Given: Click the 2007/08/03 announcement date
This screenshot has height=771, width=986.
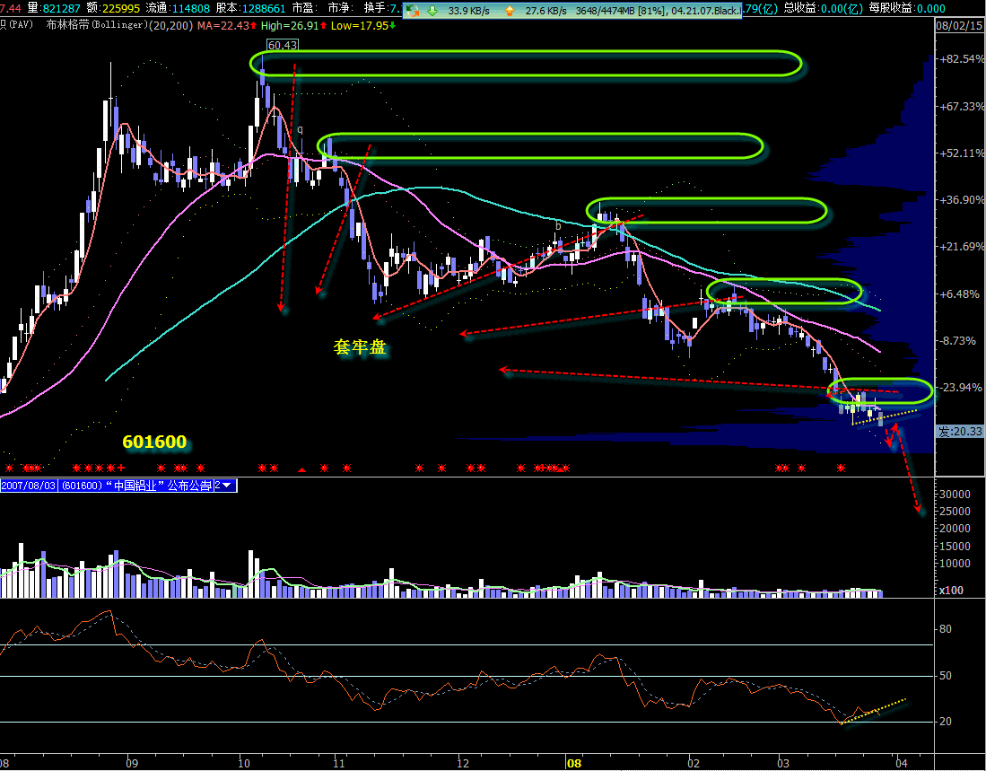Looking at the screenshot, I should (x=30, y=486).
